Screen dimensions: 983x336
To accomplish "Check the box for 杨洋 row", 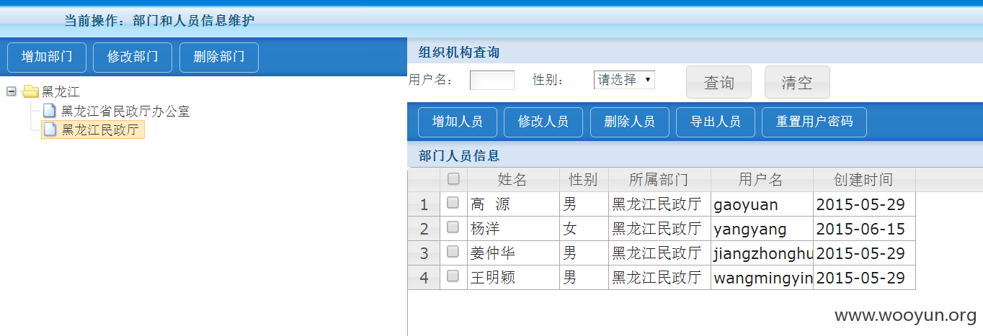I will 453,228.
